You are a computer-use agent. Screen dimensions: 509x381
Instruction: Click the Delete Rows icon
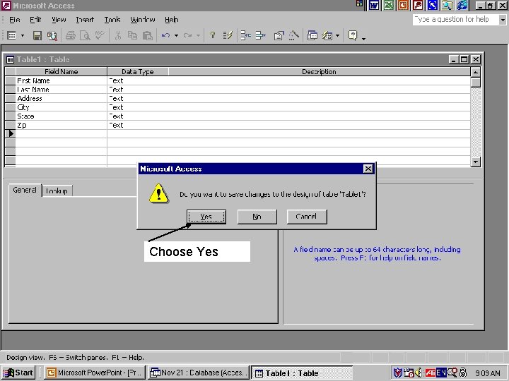click(x=260, y=35)
